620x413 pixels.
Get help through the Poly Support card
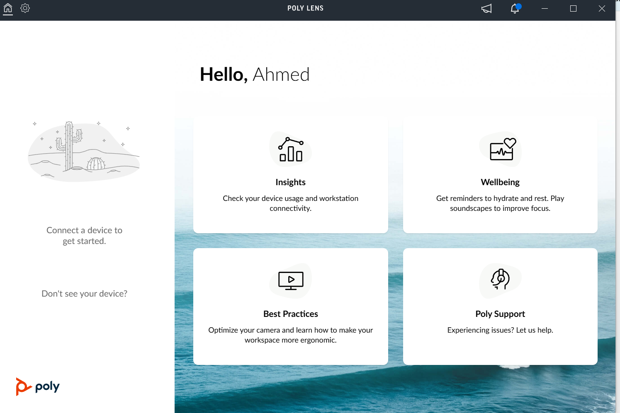[500, 307]
